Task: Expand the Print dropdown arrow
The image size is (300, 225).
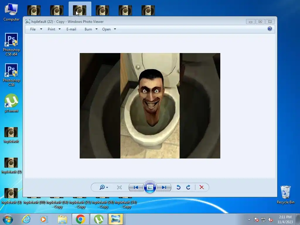Action: coord(59,29)
